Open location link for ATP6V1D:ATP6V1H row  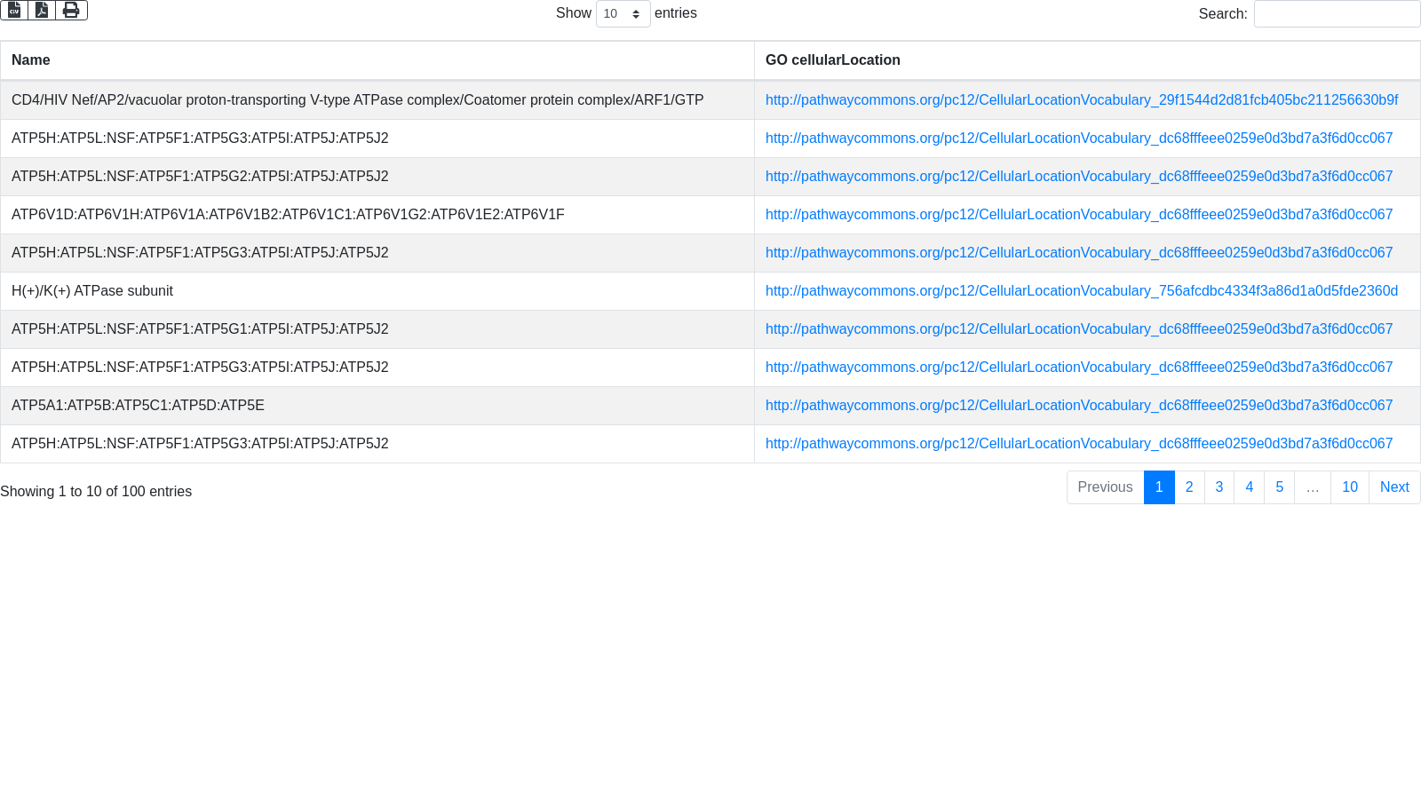(1078, 215)
